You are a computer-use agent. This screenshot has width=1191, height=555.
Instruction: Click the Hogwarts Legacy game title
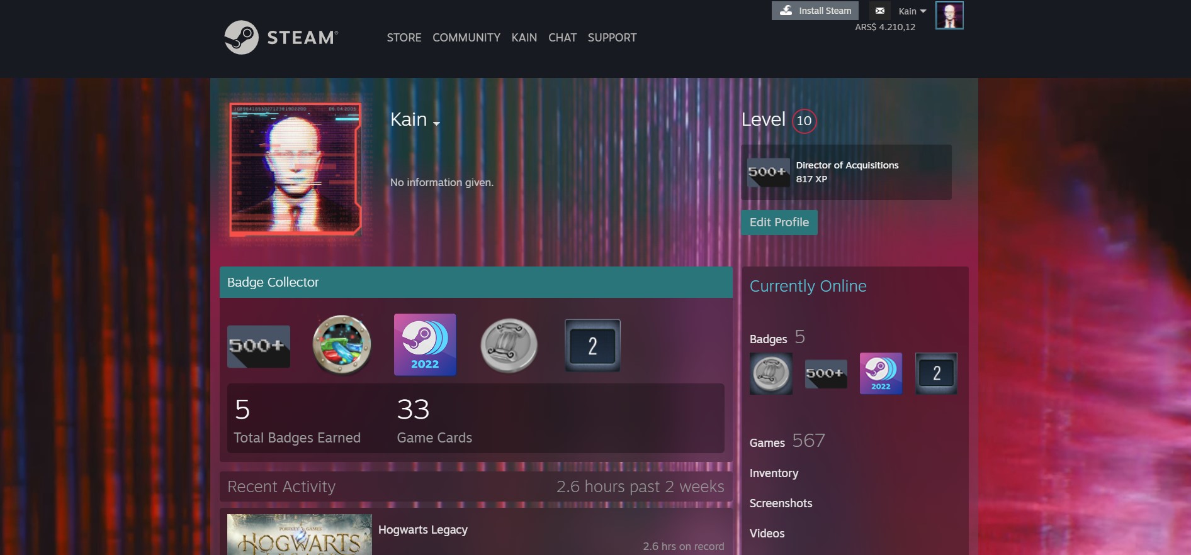[423, 530]
